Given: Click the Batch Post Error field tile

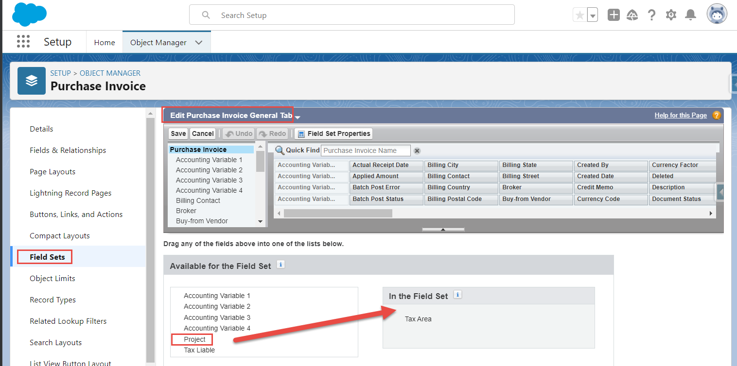Looking at the screenshot, I should pyautogui.click(x=386, y=188).
